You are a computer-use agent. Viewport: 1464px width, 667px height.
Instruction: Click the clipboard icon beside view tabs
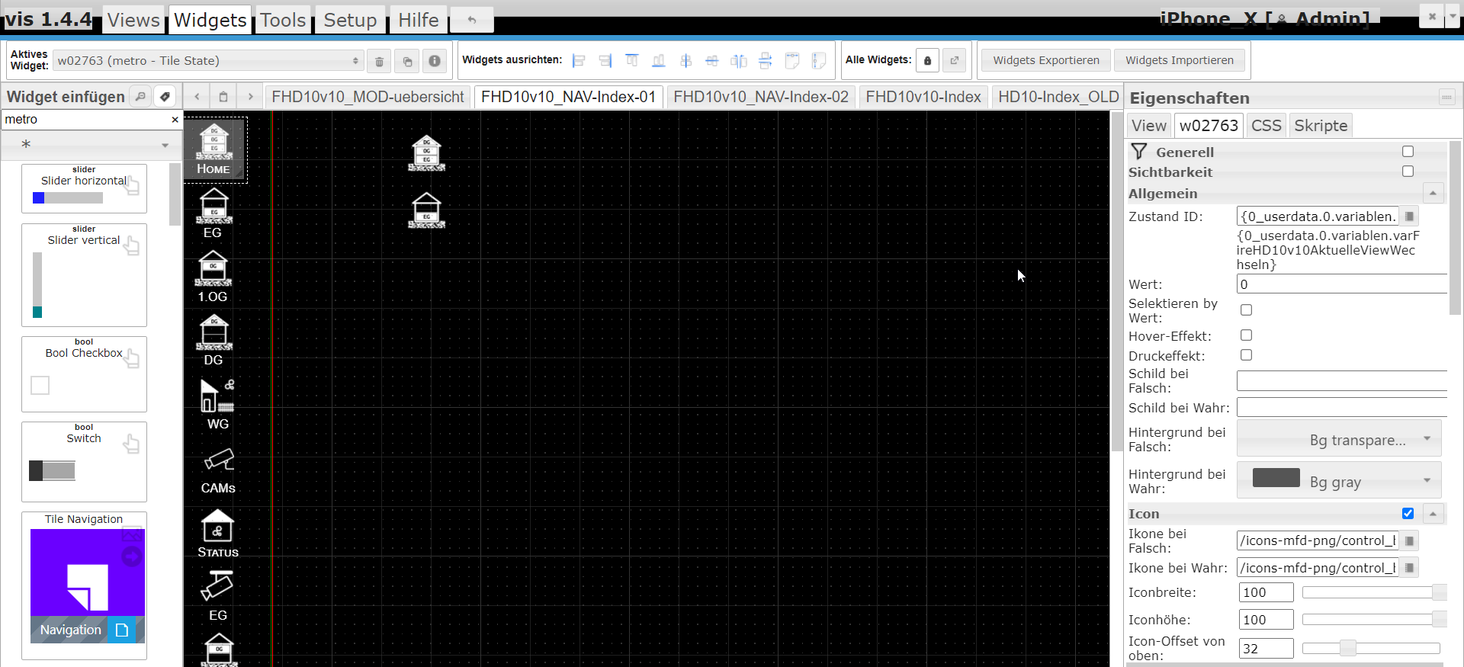(223, 97)
